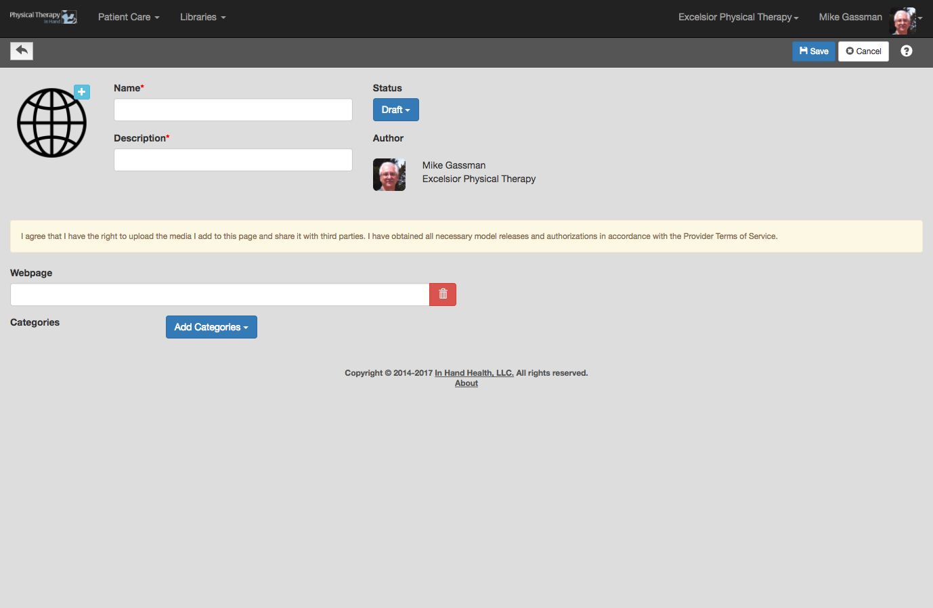Open the Patient Care menu
Viewport: 933px width, 608px height.
tap(129, 17)
